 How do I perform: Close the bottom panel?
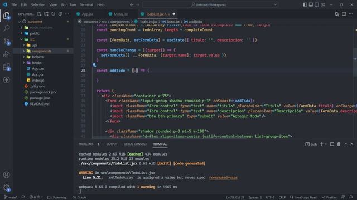[352, 144]
